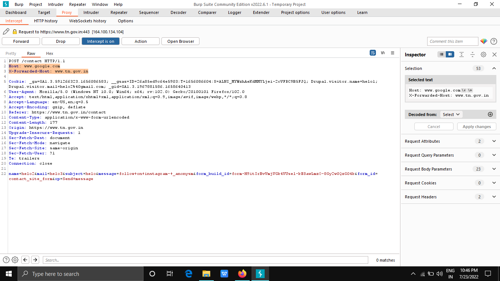The width and height of the screenshot is (500, 281).
Task: Open the Project options tab
Action: (x=295, y=12)
